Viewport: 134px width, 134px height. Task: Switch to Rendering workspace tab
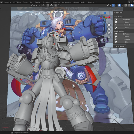(x=56, y=2)
